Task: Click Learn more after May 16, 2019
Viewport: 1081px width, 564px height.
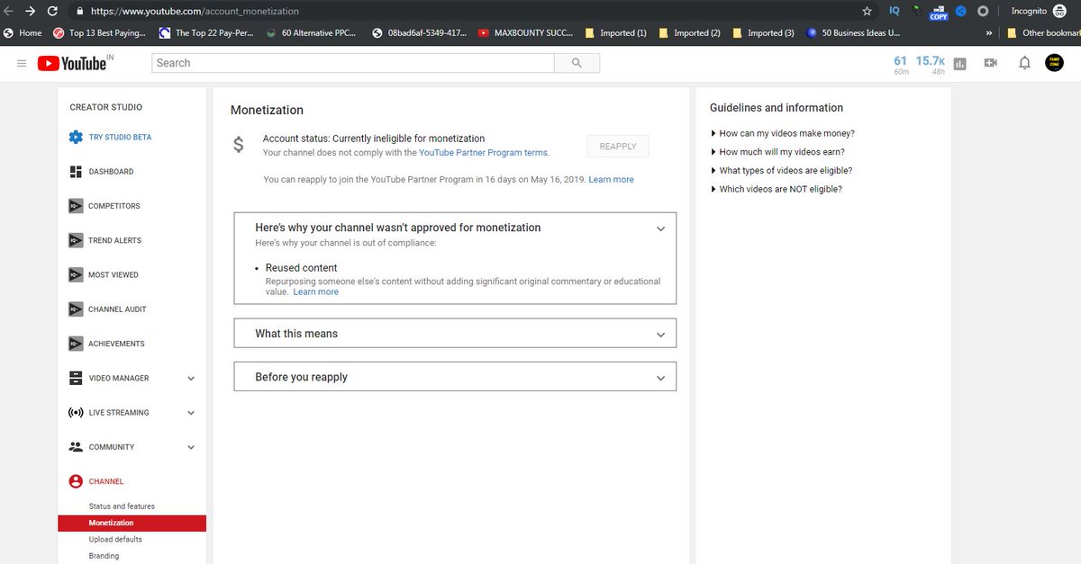Action: [x=611, y=180]
